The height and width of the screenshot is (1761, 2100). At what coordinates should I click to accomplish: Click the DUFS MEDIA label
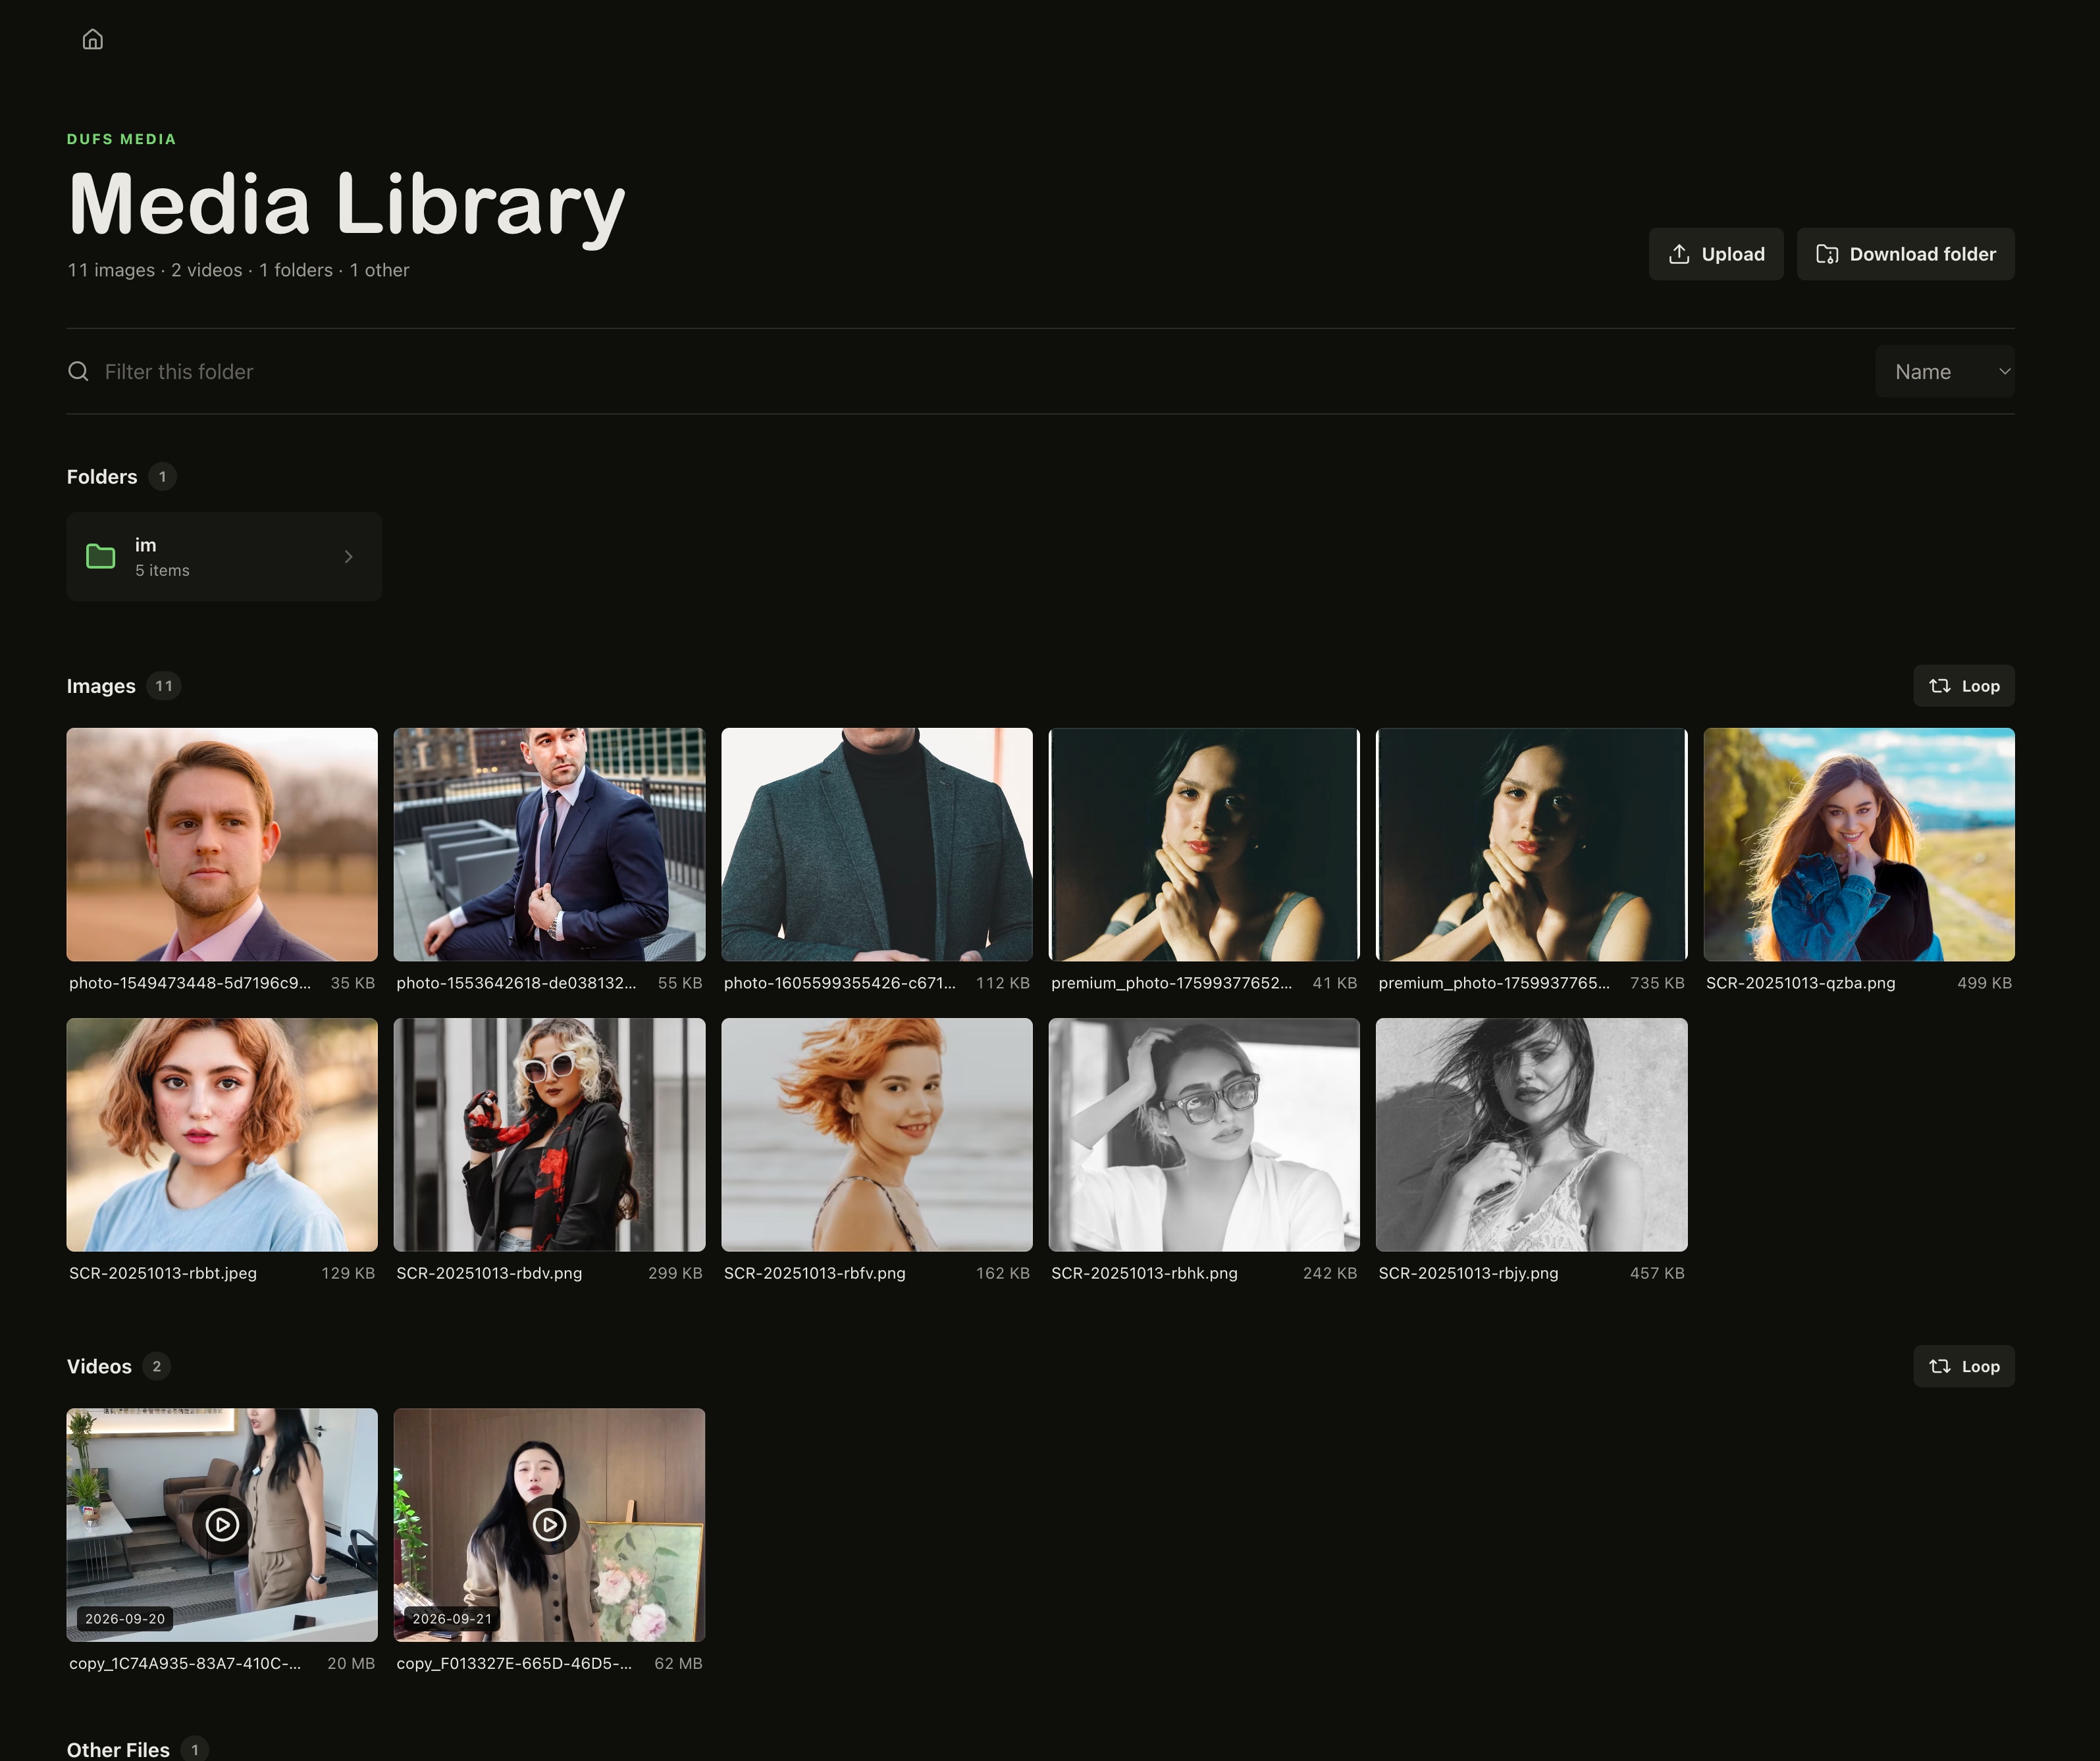pos(121,139)
